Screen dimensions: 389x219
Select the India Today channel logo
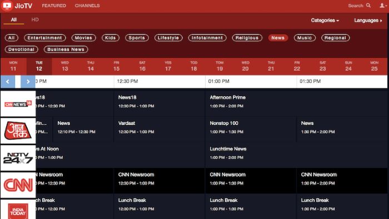18,210
